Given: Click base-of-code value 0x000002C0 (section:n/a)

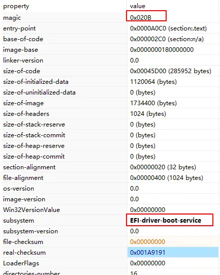Looking at the screenshot, I should coord(167,39).
